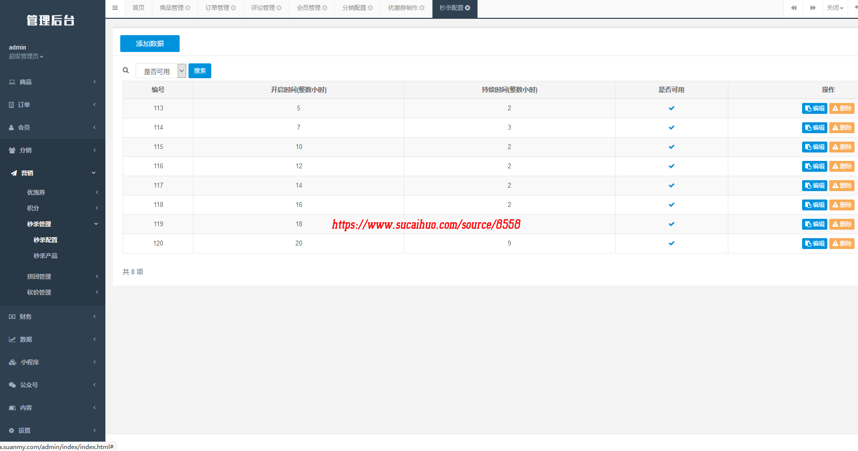
Task: Toggle the availability checkmark for row 120
Action: point(671,244)
